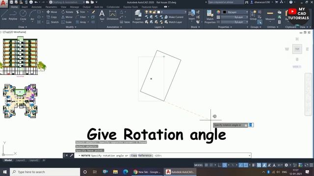Viewport: 314px width, 176px height.
Task: Expand the Draw panel
Action: pyautogui.click(x=23, y=27)
